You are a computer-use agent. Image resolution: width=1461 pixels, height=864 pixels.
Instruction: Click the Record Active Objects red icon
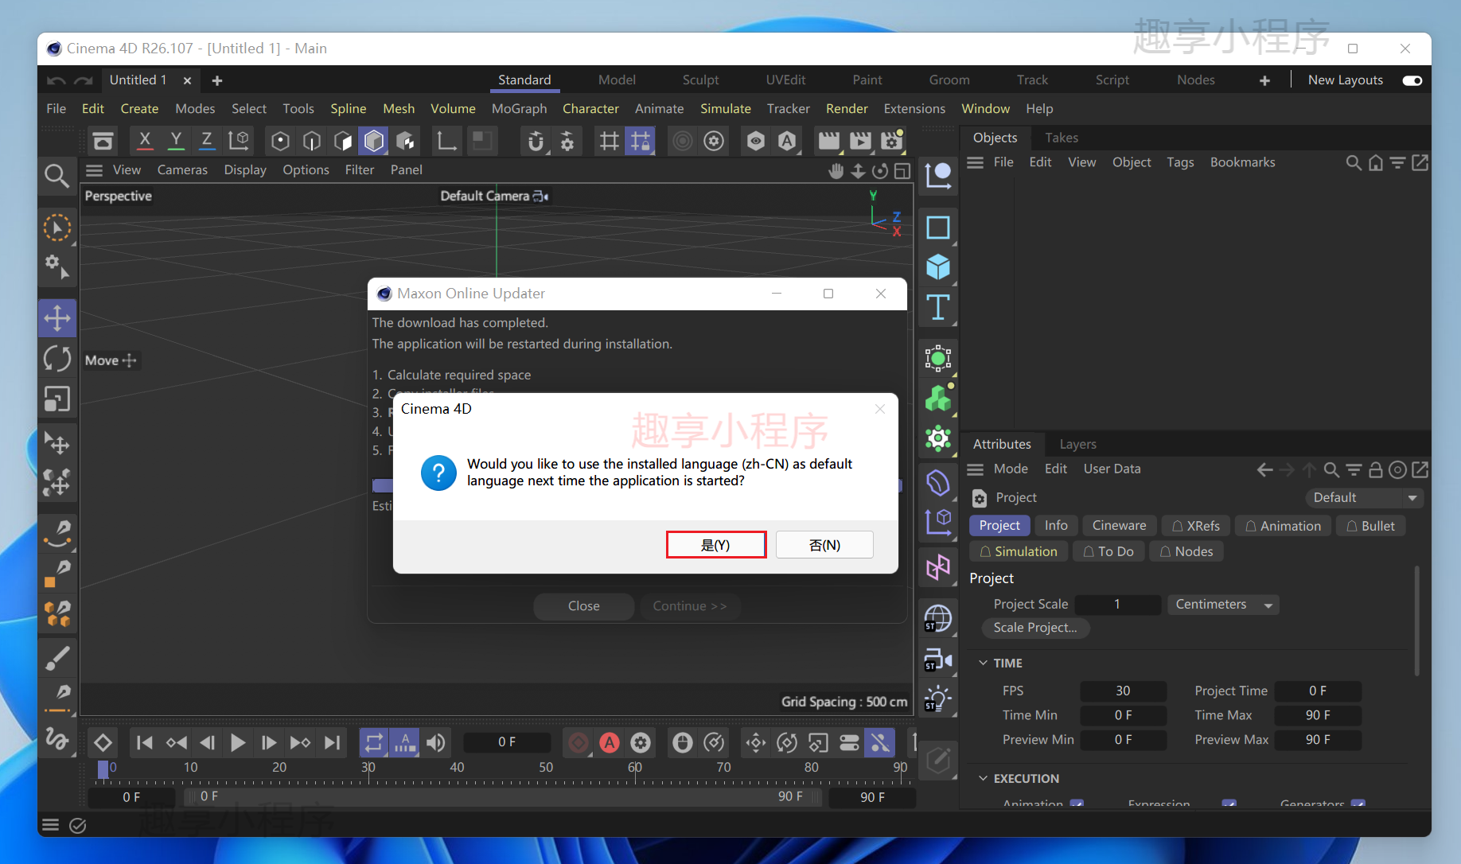click(x=579, y=742)
